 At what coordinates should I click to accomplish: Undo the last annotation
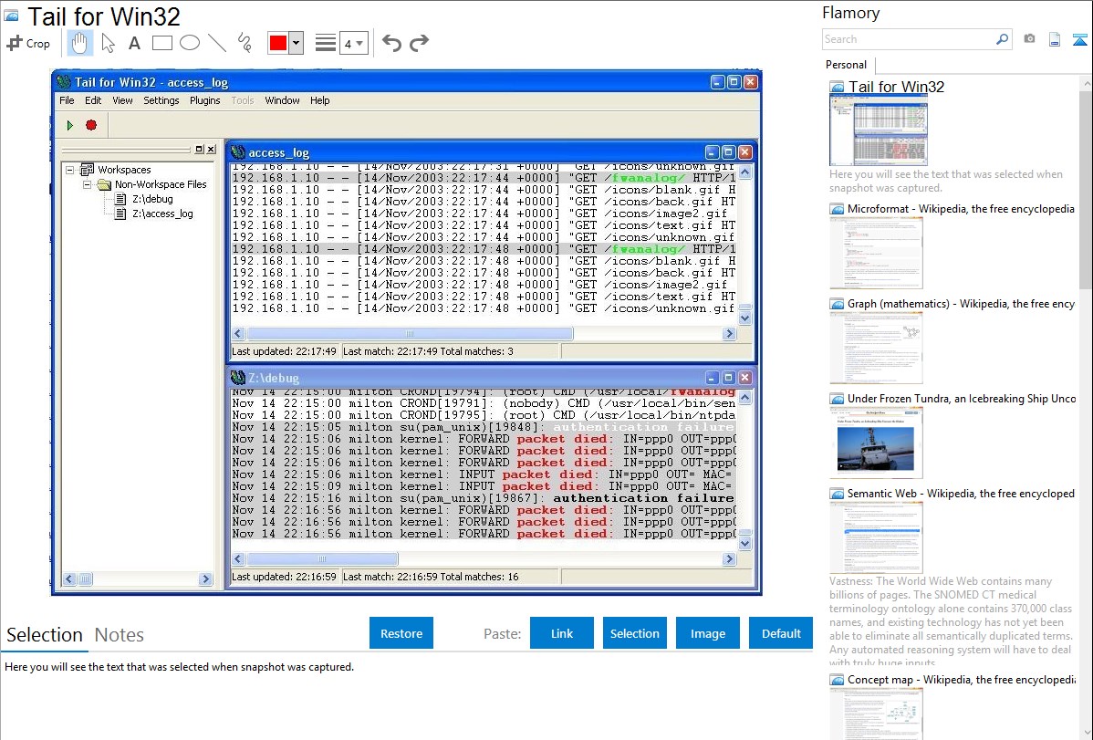coord(391,43)
